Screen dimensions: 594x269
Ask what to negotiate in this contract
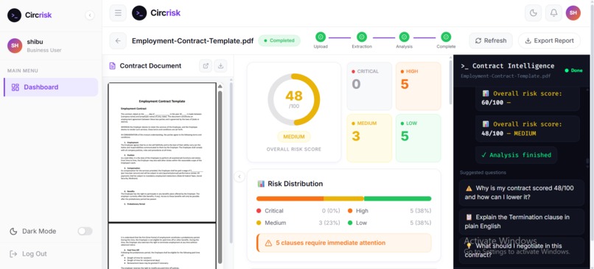521,251
